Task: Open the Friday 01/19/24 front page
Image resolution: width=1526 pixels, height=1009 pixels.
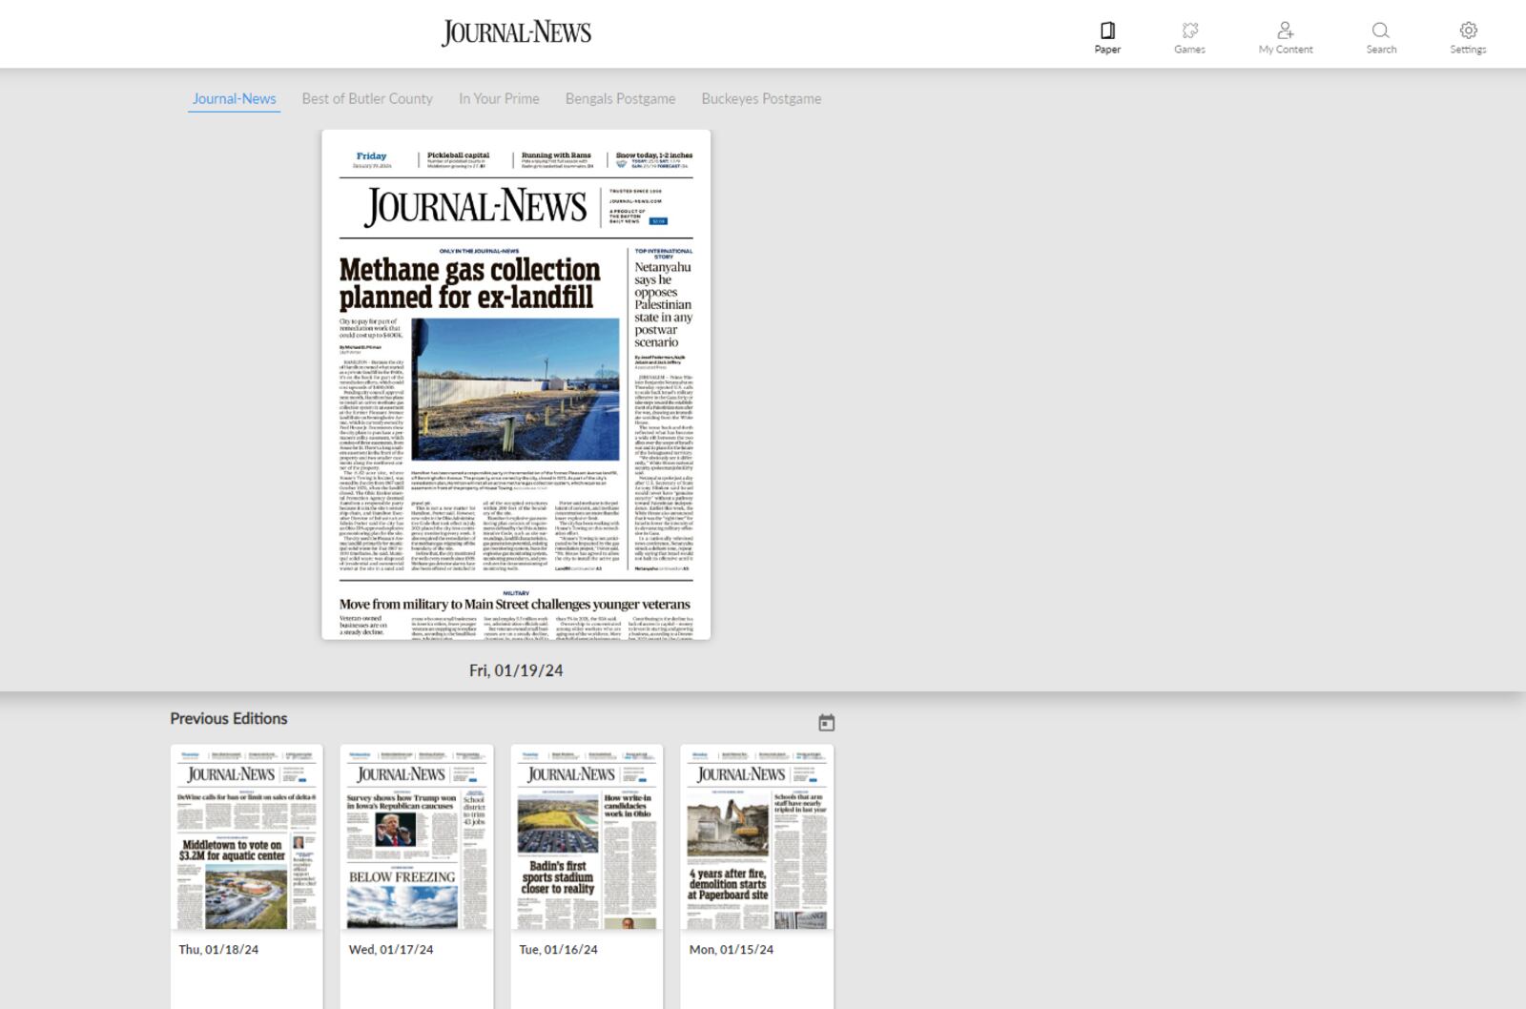Action: 516,384
